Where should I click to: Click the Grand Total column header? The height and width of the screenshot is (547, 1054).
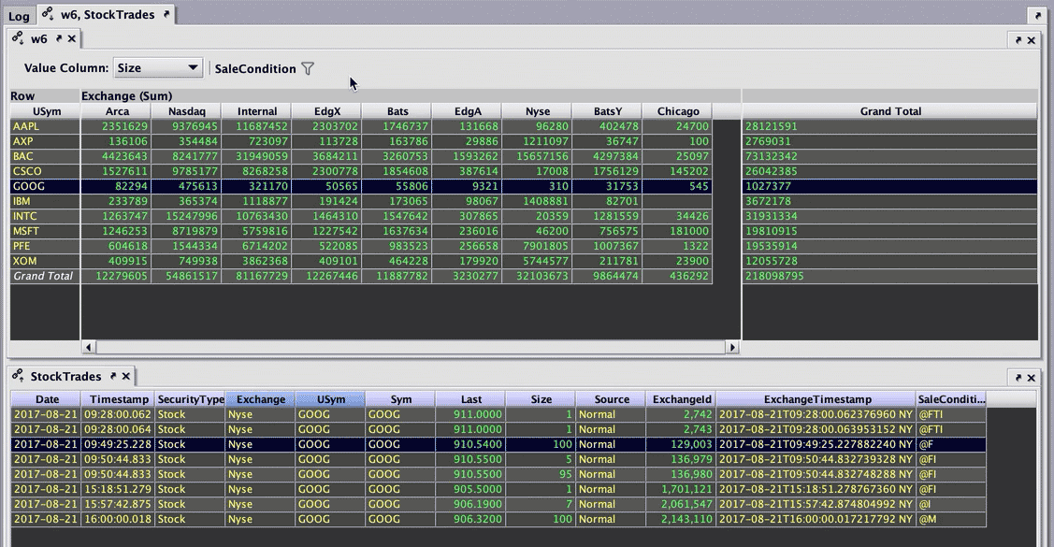890,111
